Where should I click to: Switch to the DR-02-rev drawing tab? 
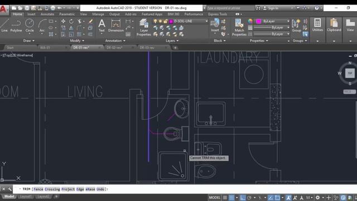pyautogui.click(x=114, y=47)
